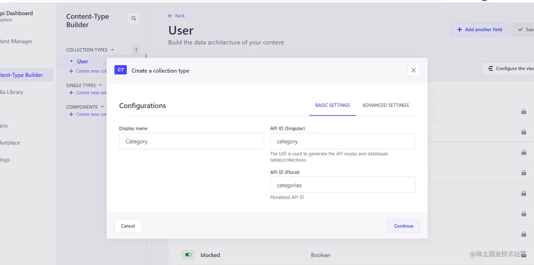Click the plus icon beside Create new component

pos(71,114)
